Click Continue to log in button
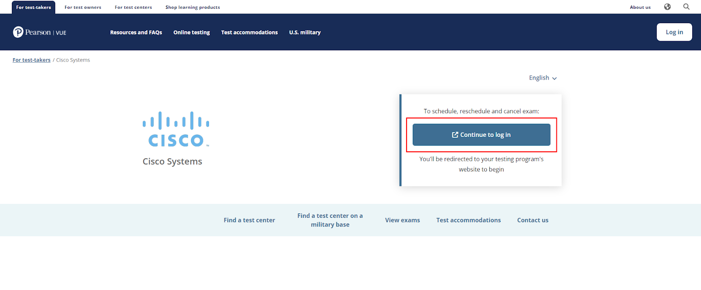 click(x=481, y=135)
